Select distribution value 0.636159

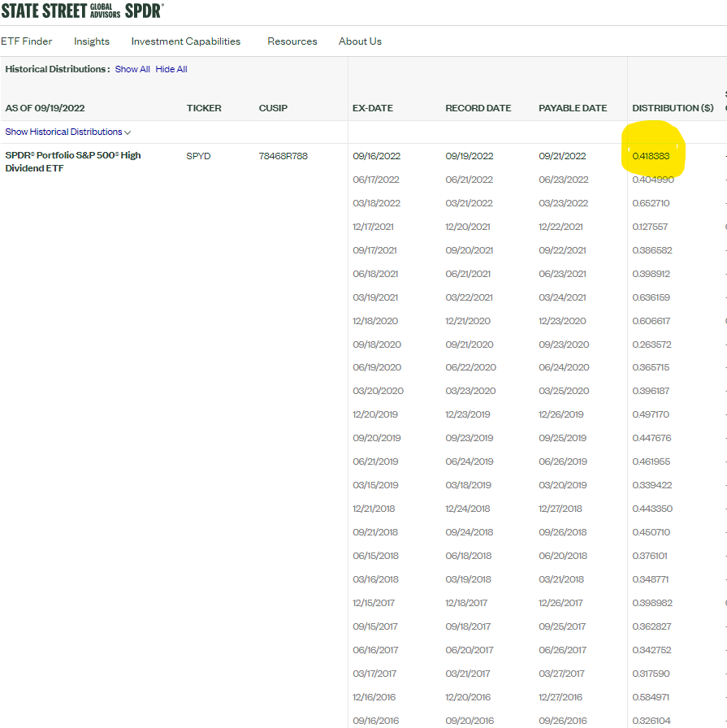click(x=651, y=297)
